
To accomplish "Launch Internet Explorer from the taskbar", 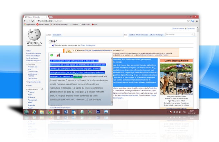I will coord(34,112).
